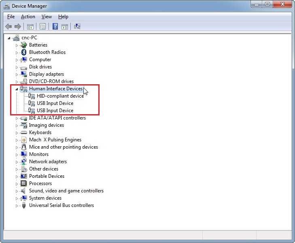Screen dimensions: 295x243
Task: Select the HID-compliant device entry
Action: point(60,96)
